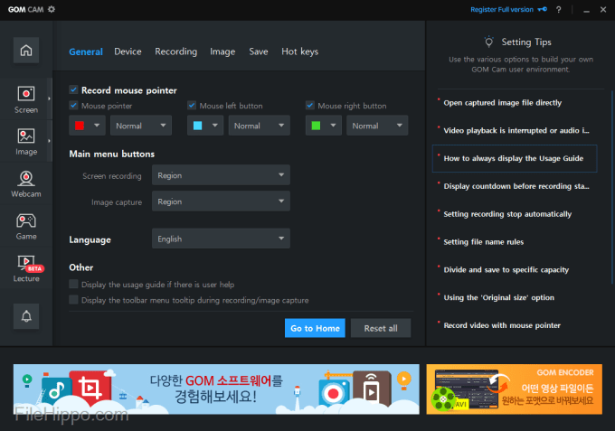Switch to the Recording tab
This screenshot has width=615, height=431.
tap(175, 52)
